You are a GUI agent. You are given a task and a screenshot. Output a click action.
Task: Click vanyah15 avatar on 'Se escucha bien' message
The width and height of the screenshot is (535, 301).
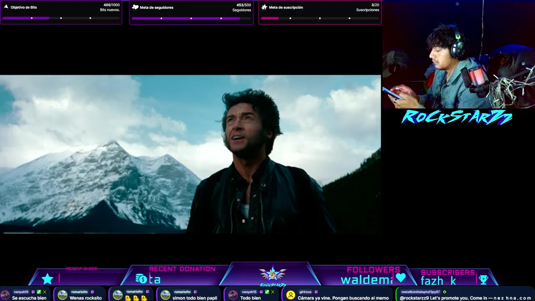click(x=5, y=295)
